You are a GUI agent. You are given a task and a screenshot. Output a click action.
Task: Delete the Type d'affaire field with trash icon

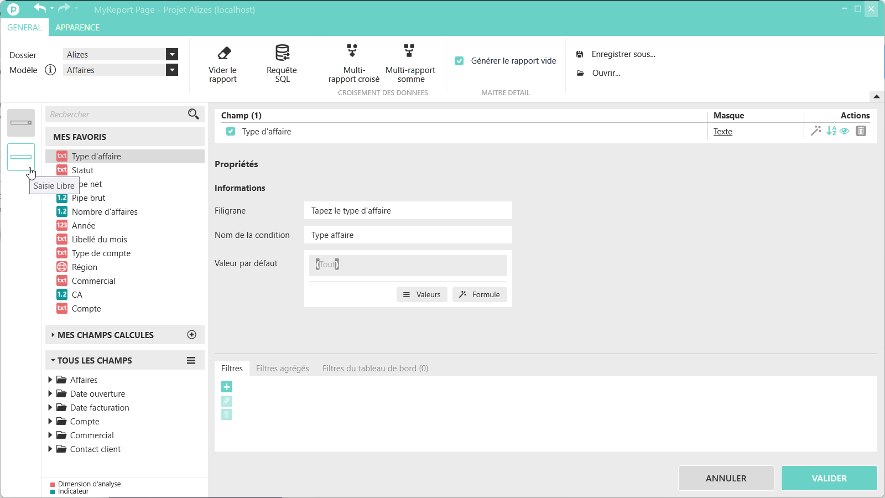[861, 131]
